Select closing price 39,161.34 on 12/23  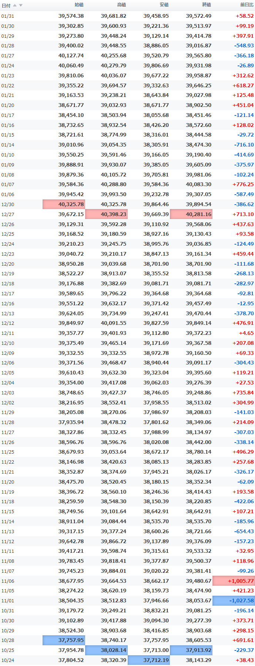click(199, 254)
